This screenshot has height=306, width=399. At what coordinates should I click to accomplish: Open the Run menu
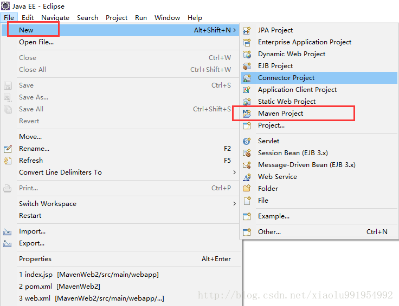click(141, 18)
